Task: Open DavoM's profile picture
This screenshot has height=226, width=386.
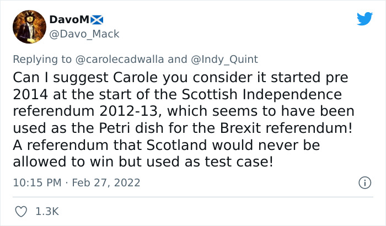Action: tap(28, 25)
